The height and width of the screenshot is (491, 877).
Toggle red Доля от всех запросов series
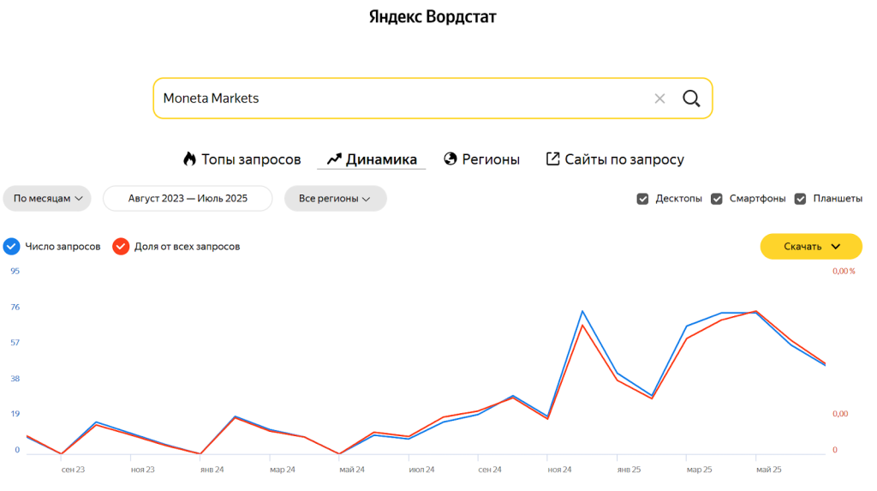(121, 247)
